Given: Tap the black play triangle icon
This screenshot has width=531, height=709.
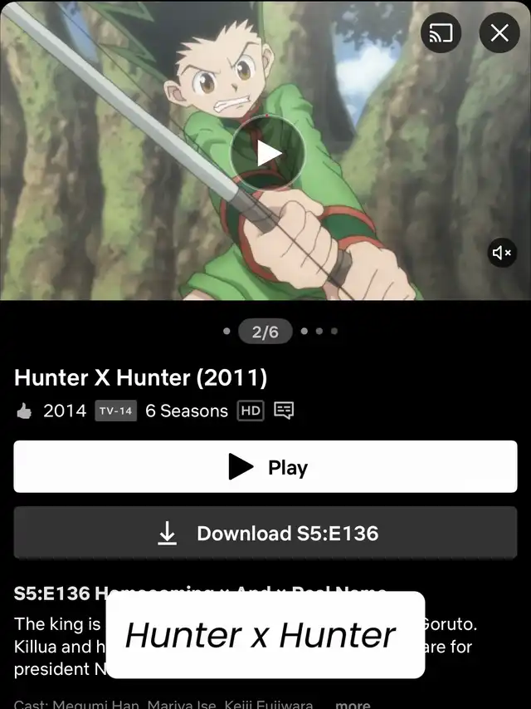Looking at the screenshot, I should click(x=241, y=466).
